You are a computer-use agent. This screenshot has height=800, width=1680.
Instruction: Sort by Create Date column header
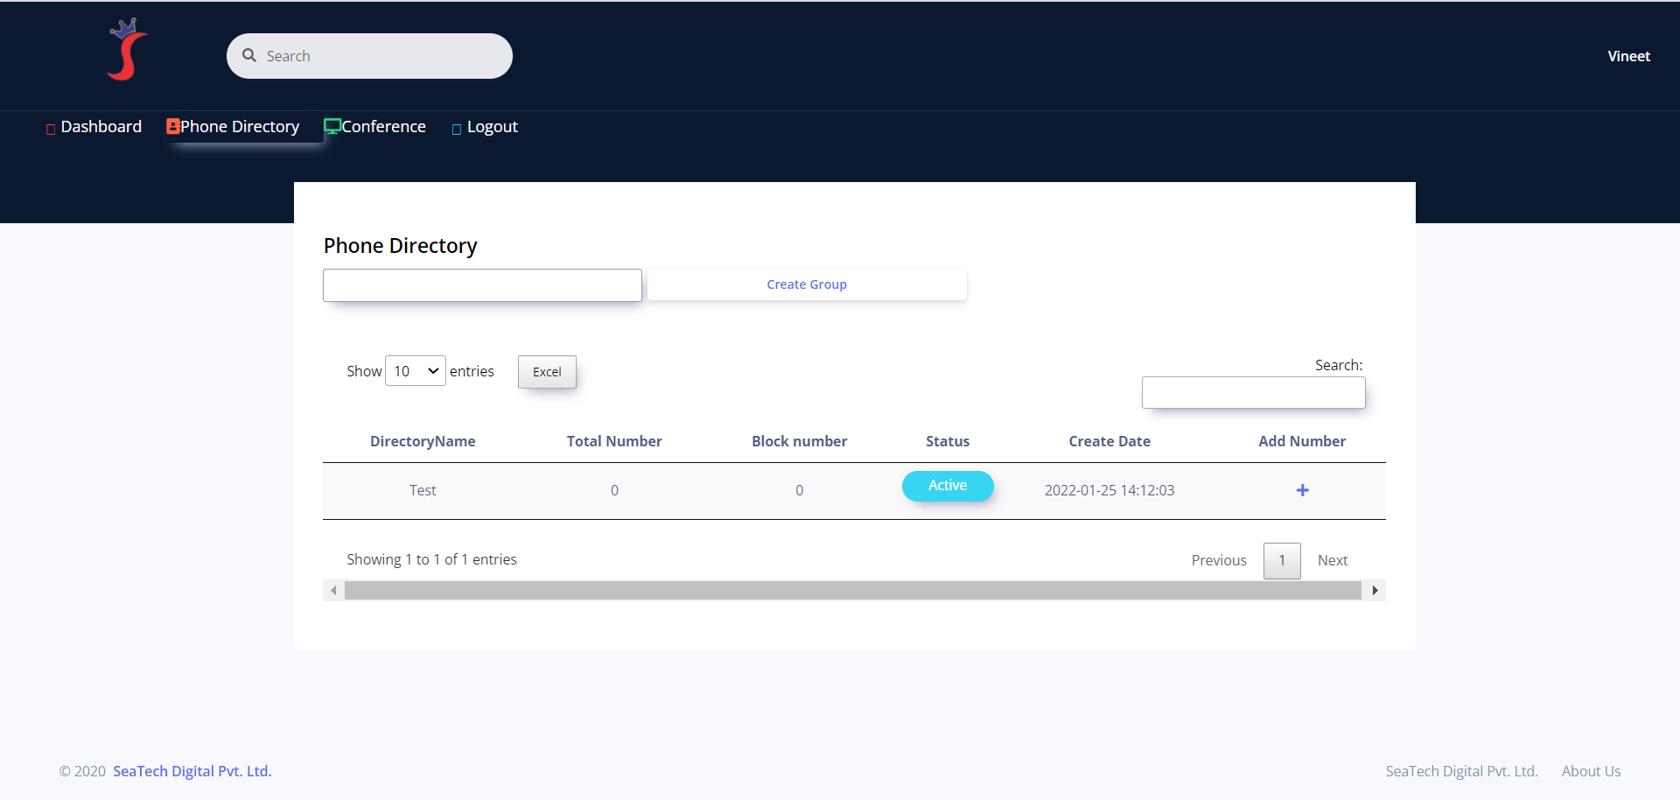(x=1109, y=441)
